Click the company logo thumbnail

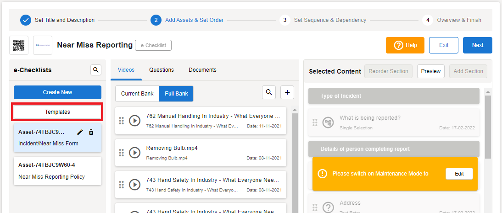coord(43,45)
